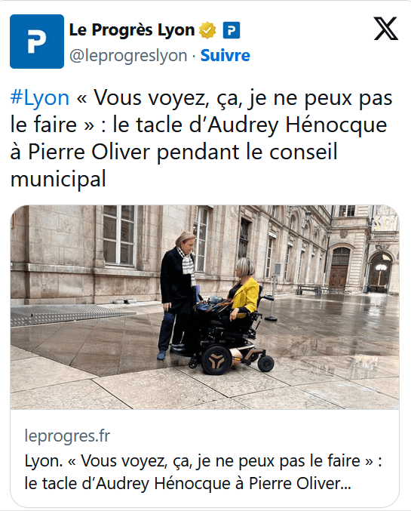The image size is (411, 511).
Task: Open Le Progrès Lyon profile avatar
Action: [37, 42]
